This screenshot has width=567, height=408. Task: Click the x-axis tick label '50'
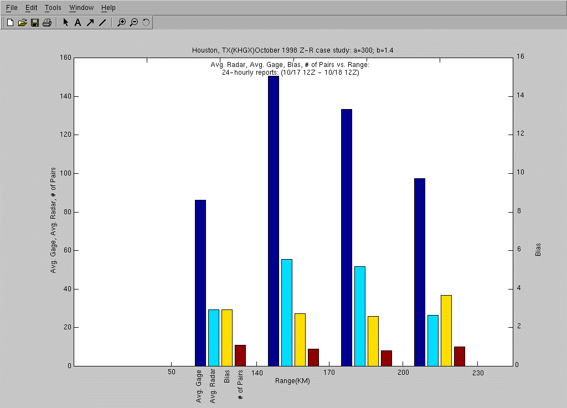[172, 372]
